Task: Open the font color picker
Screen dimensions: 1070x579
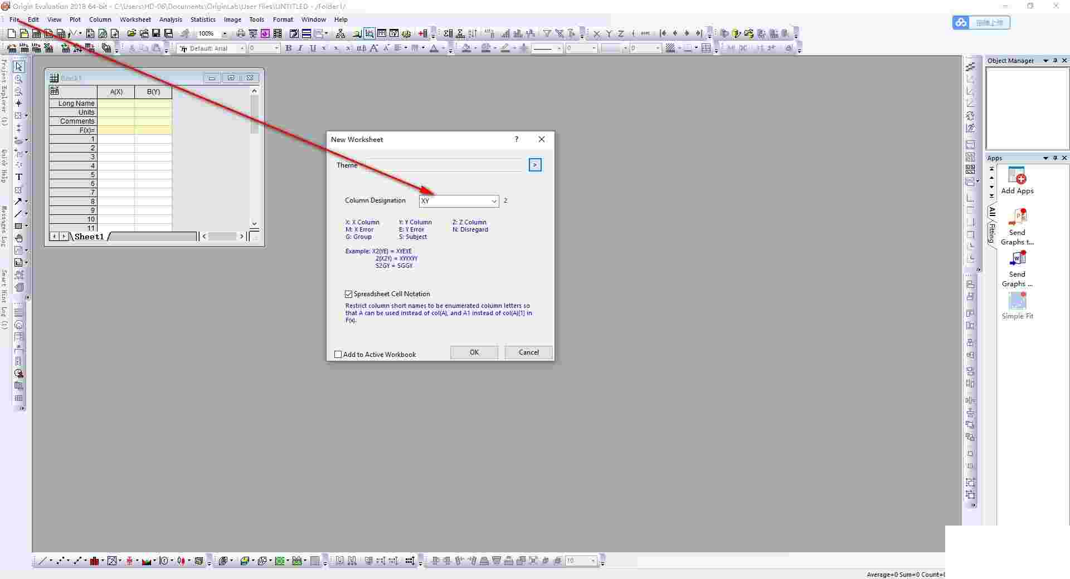Action: pos(434,48)
